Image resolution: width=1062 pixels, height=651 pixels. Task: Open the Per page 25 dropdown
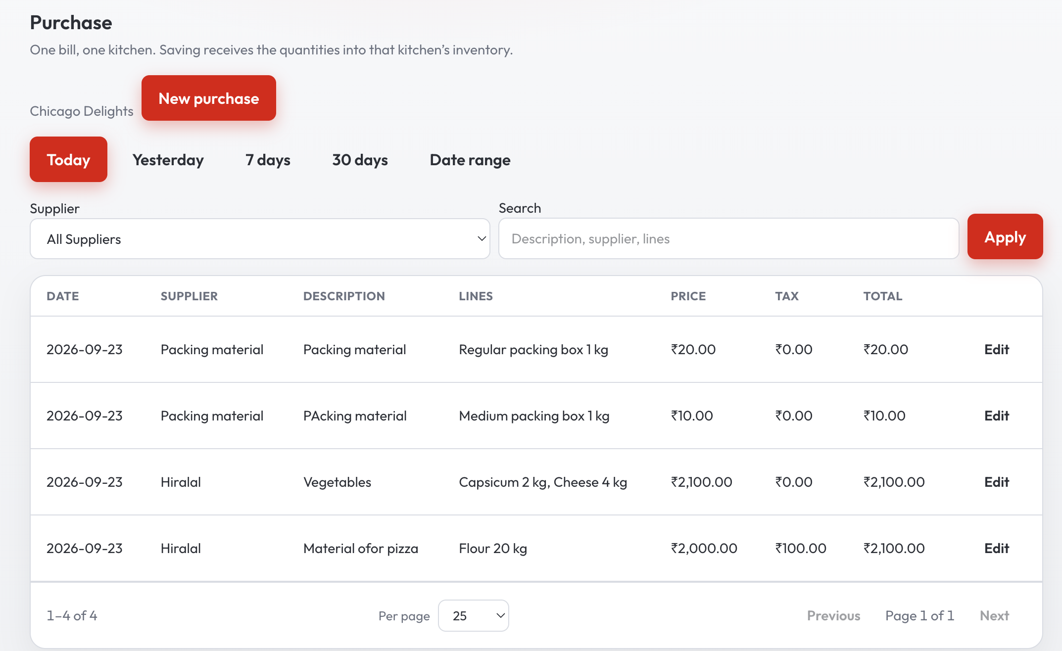point(474,615)
